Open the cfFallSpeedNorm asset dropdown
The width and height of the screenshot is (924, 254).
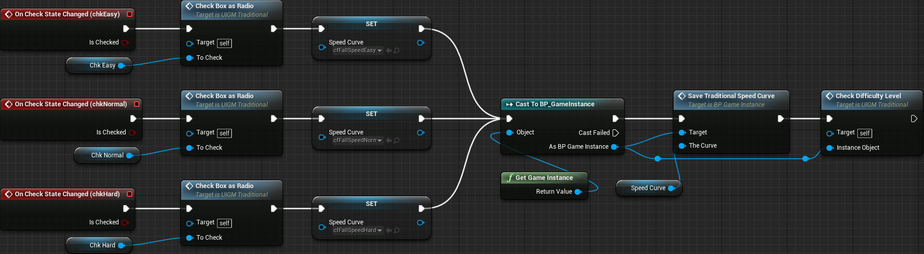pos(358,141)
